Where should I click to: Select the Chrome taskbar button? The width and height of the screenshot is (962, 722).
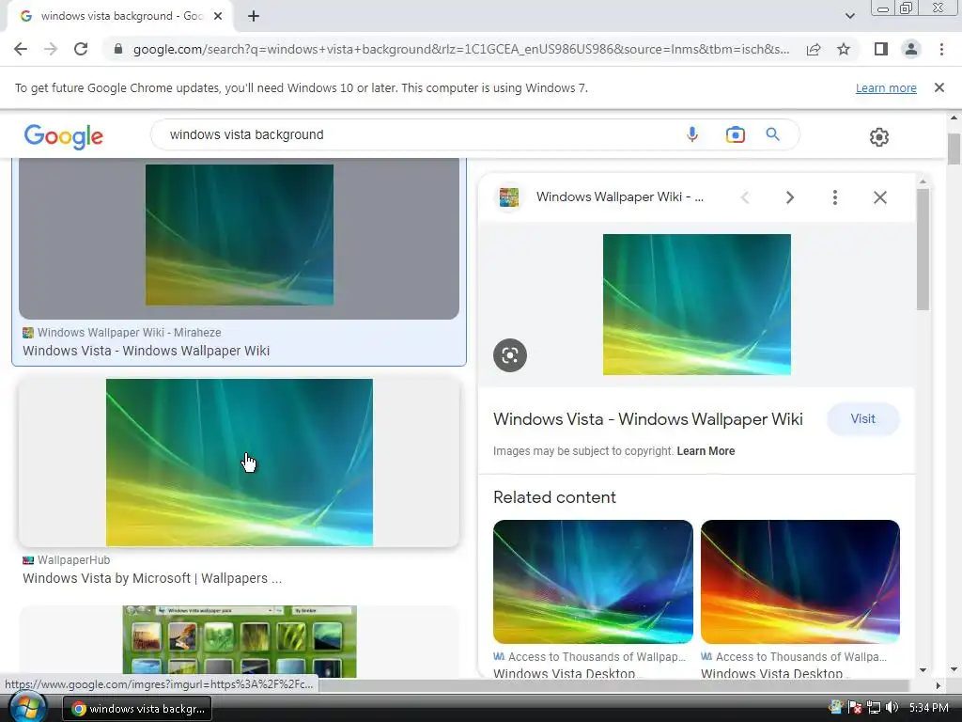pyautogui.click(x=137, y=709)
